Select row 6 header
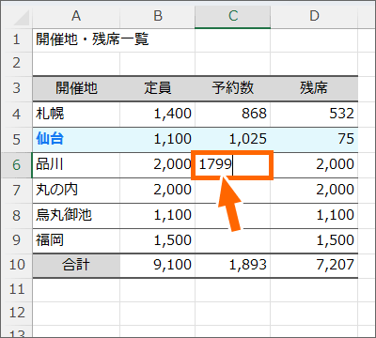 coord(17,165)
